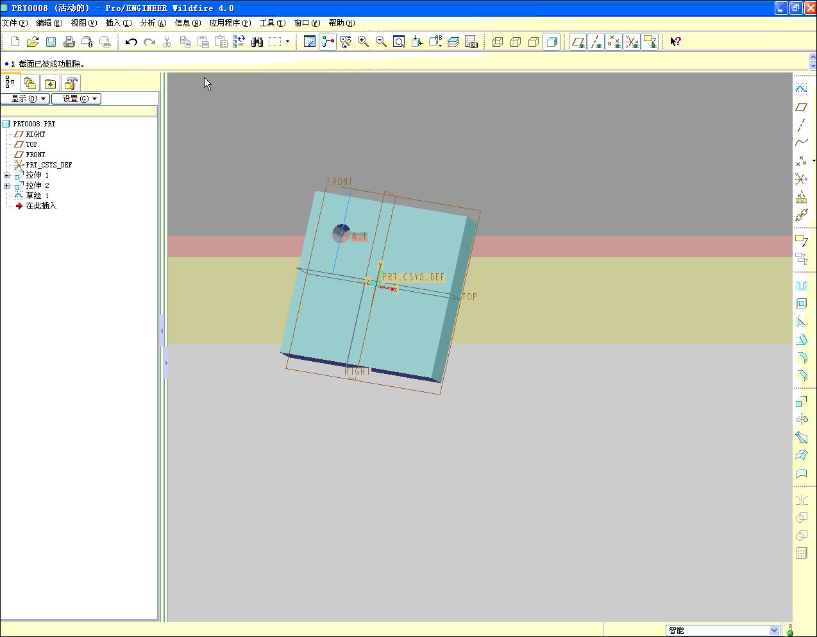Toggle datum axes visibility
This screenshot has width=817, height=637.
(596, 42)
